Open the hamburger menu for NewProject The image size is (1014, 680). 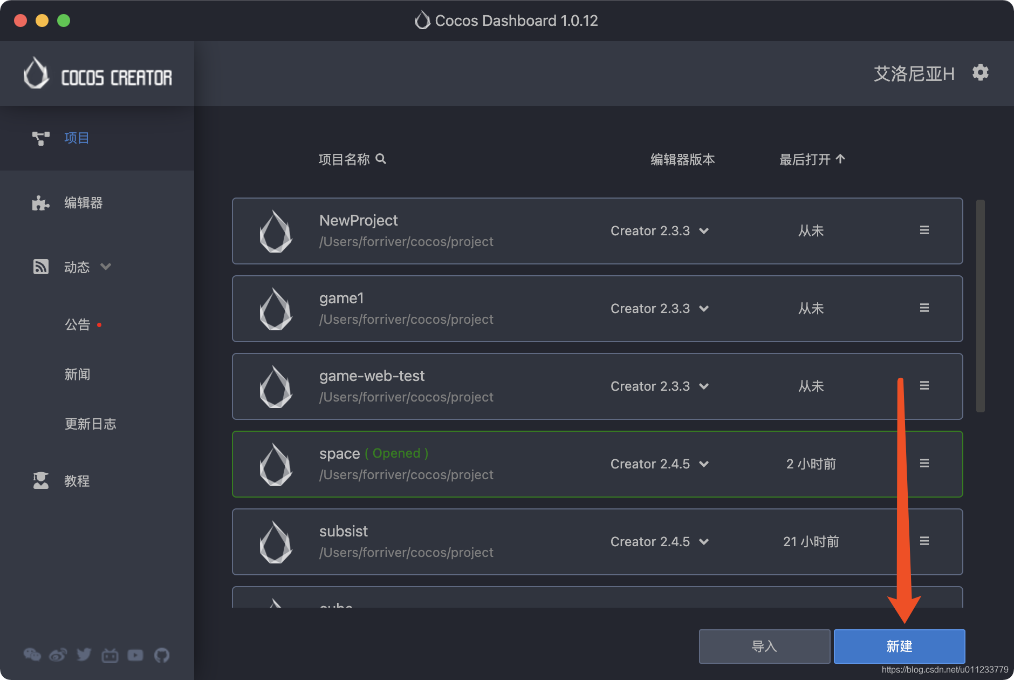(924, 230)
